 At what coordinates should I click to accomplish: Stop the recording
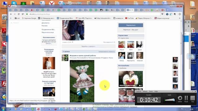pos(193,99)
